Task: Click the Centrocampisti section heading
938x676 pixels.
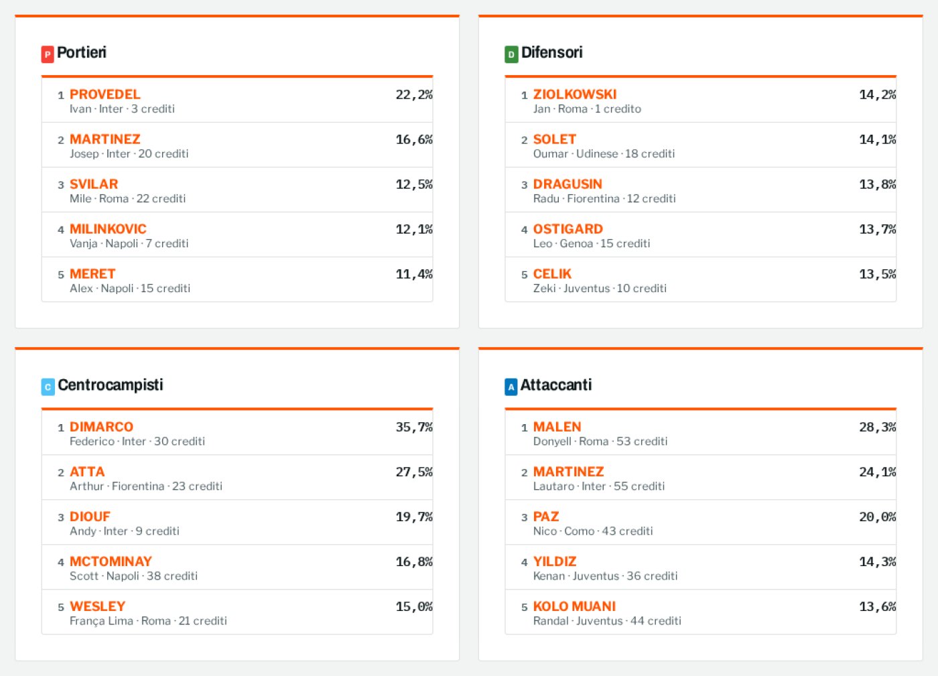Action: tap(111, 385)
